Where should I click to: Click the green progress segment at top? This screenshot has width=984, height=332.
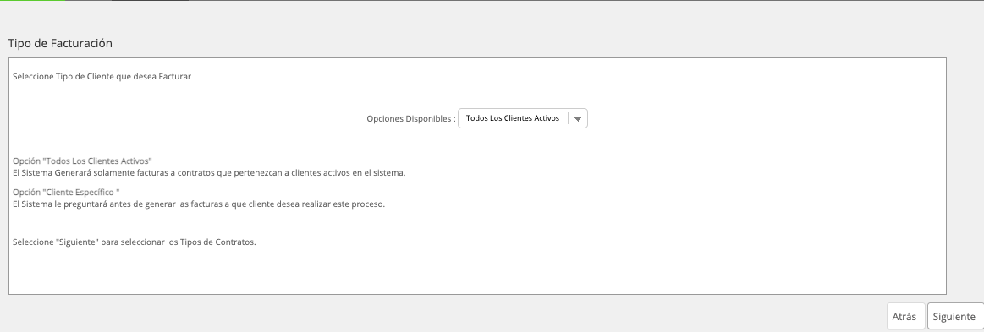[x=32, y=1]
